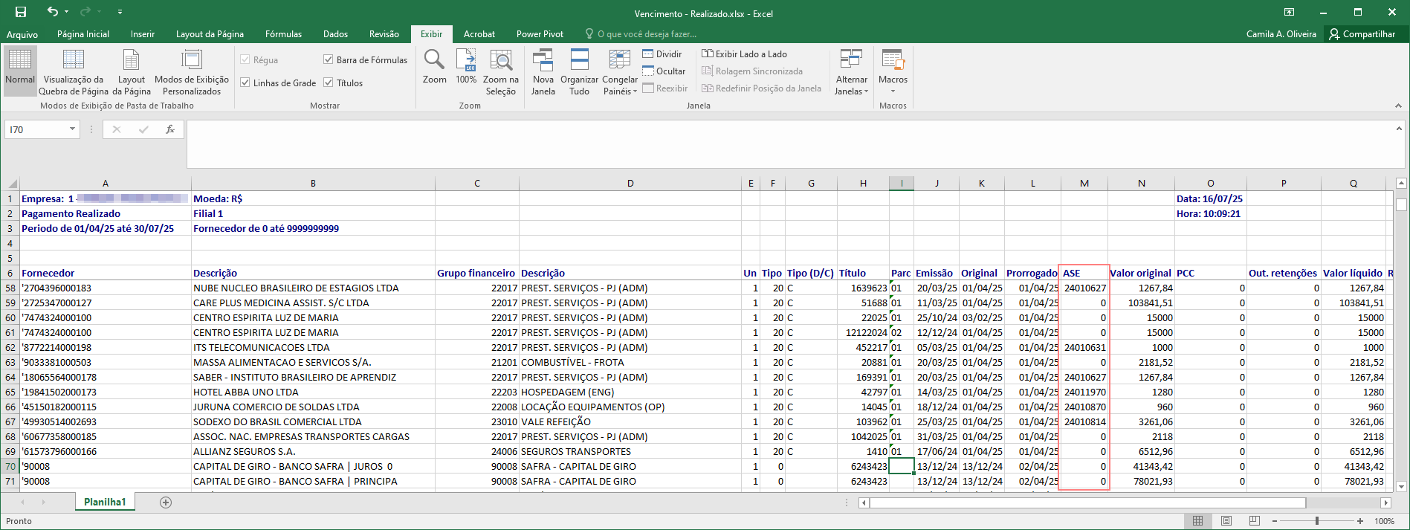Image resolution: width=1410 pixels, height=530 pixels.
Task: Toggle the Linhas de Grade checkbox
Action: [245, 83]
